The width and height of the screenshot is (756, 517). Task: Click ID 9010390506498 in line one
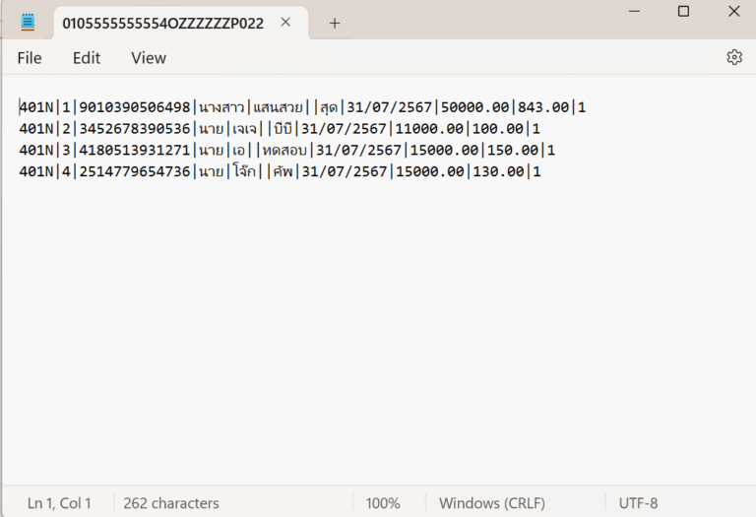tap(135, 107)
